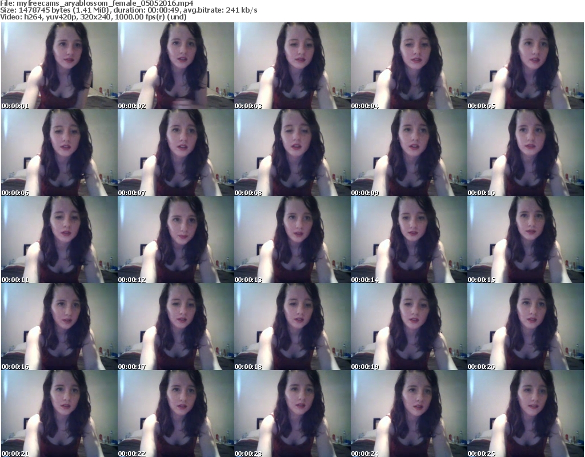
Task: Open the frame stamped 00:00:07
Action: pos(176,153)
